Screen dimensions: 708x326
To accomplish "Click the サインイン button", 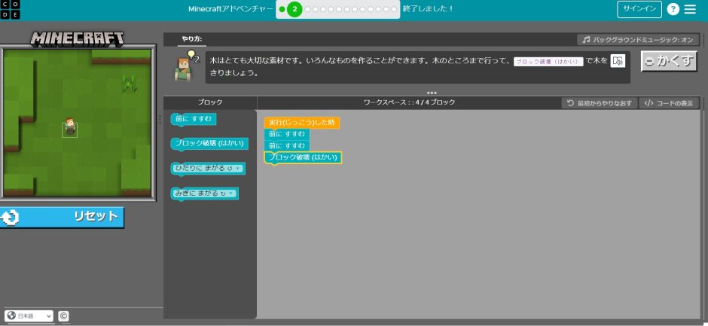I will pos(639,9).
